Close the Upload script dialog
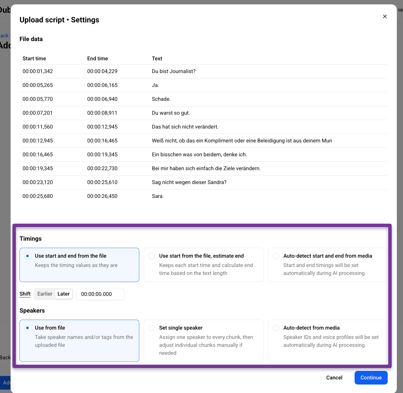 click(x=385, y=16)
